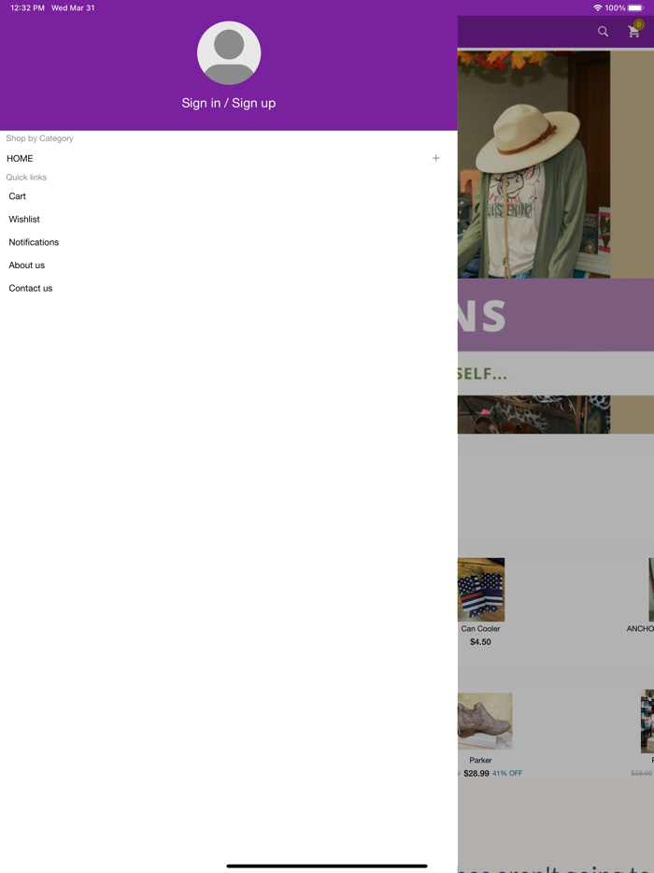Image resolution: width=654 pixels, height=873 pixels.
Task: Open the Can Cooler product thumbnail
Action: pyautogui.click(x=481, y=590)
